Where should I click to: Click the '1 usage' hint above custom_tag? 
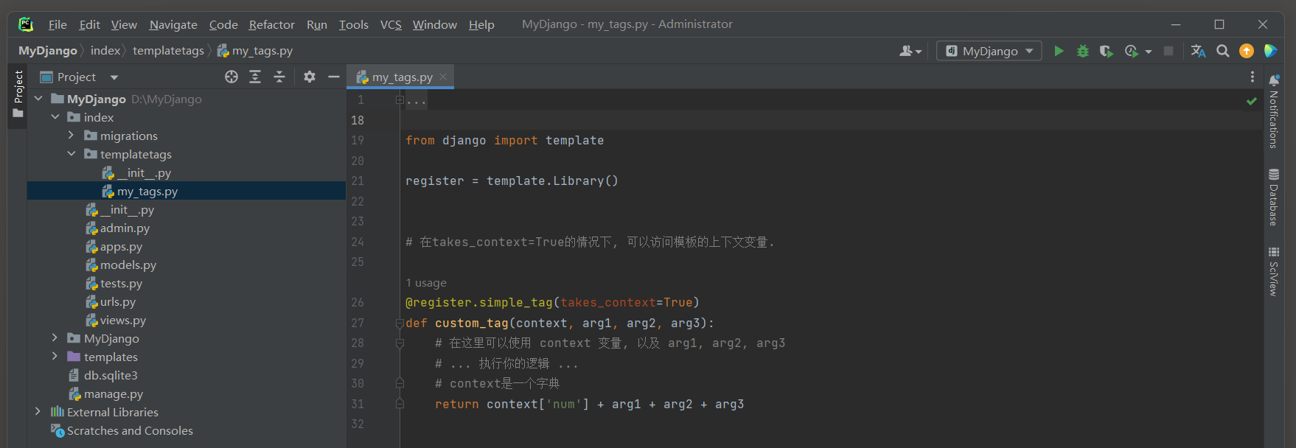coord(426,283)
